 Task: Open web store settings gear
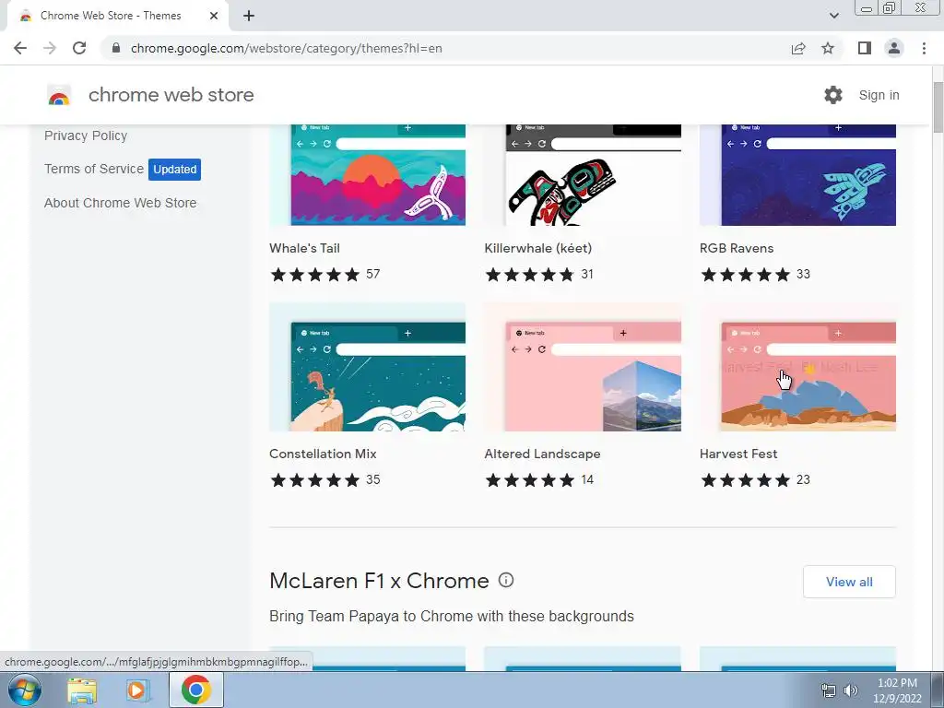click(833, 95)
